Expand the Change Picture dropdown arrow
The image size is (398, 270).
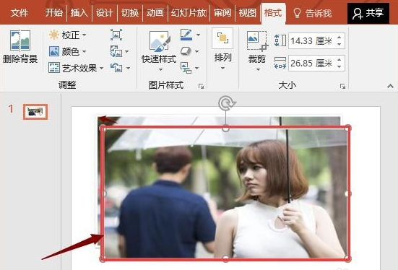tap(127, 51)
